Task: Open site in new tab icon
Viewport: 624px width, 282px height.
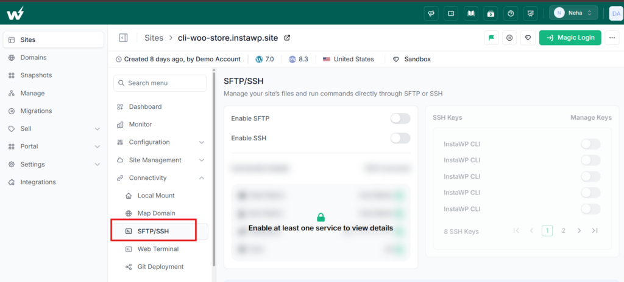Action: click(x=287, y=38)
